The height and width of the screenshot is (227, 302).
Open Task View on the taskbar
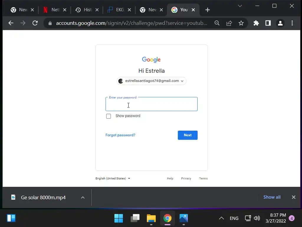click(135, 218)
